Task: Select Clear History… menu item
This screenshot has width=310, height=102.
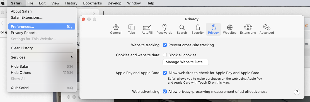Action: (x=42, y=48)
